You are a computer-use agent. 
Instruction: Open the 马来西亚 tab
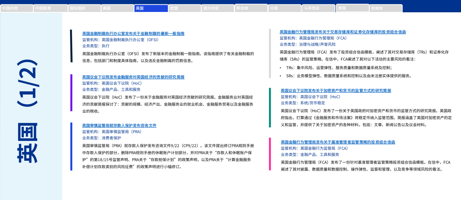318,8
